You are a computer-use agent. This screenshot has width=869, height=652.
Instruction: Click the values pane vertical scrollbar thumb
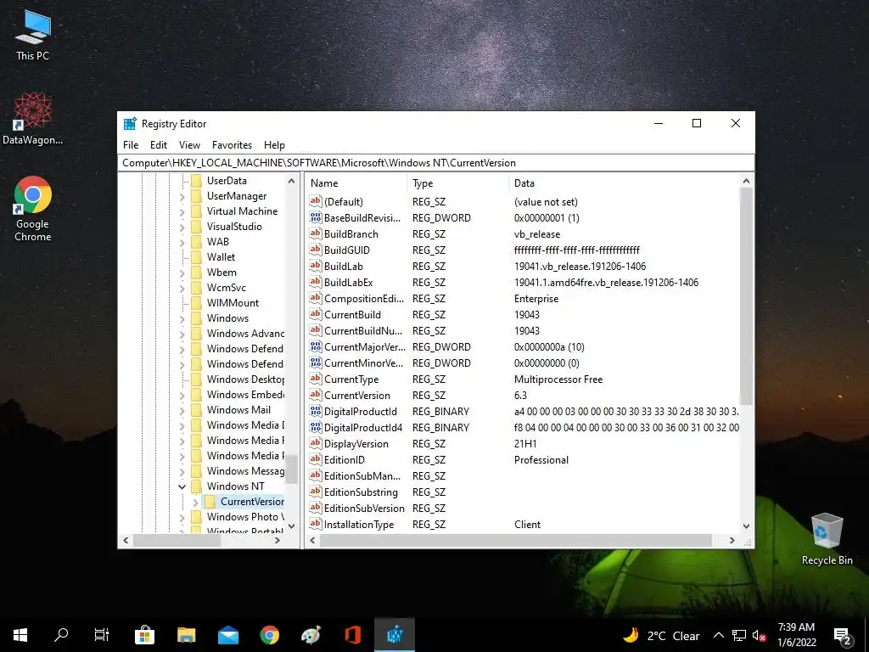(x=746, y=296)
